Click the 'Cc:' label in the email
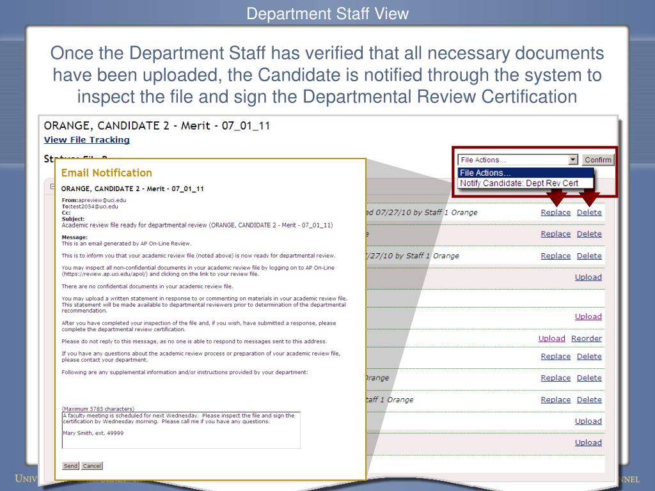 click(x=66, y=212)
